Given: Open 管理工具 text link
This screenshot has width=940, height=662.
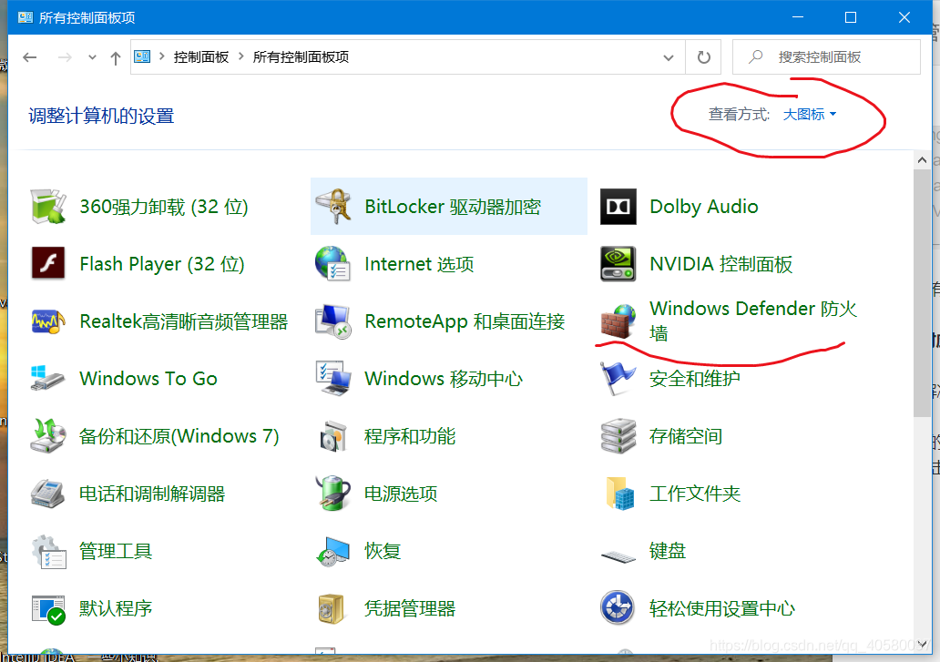Looking at the screenshot, I should click(116, 551).
